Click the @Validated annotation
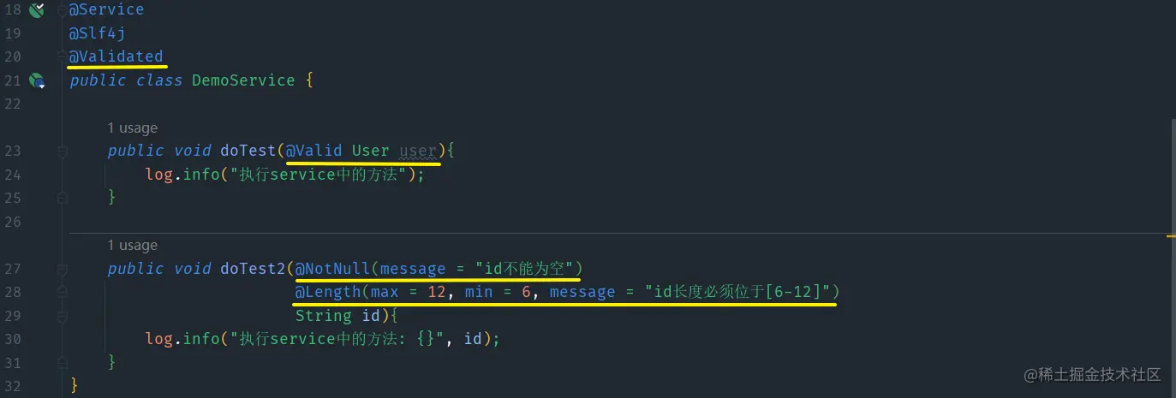 coord(116,56)
